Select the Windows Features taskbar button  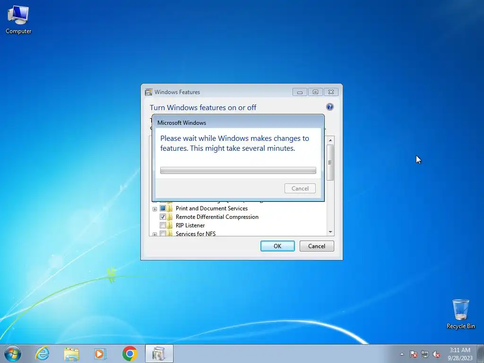point(159,354)
